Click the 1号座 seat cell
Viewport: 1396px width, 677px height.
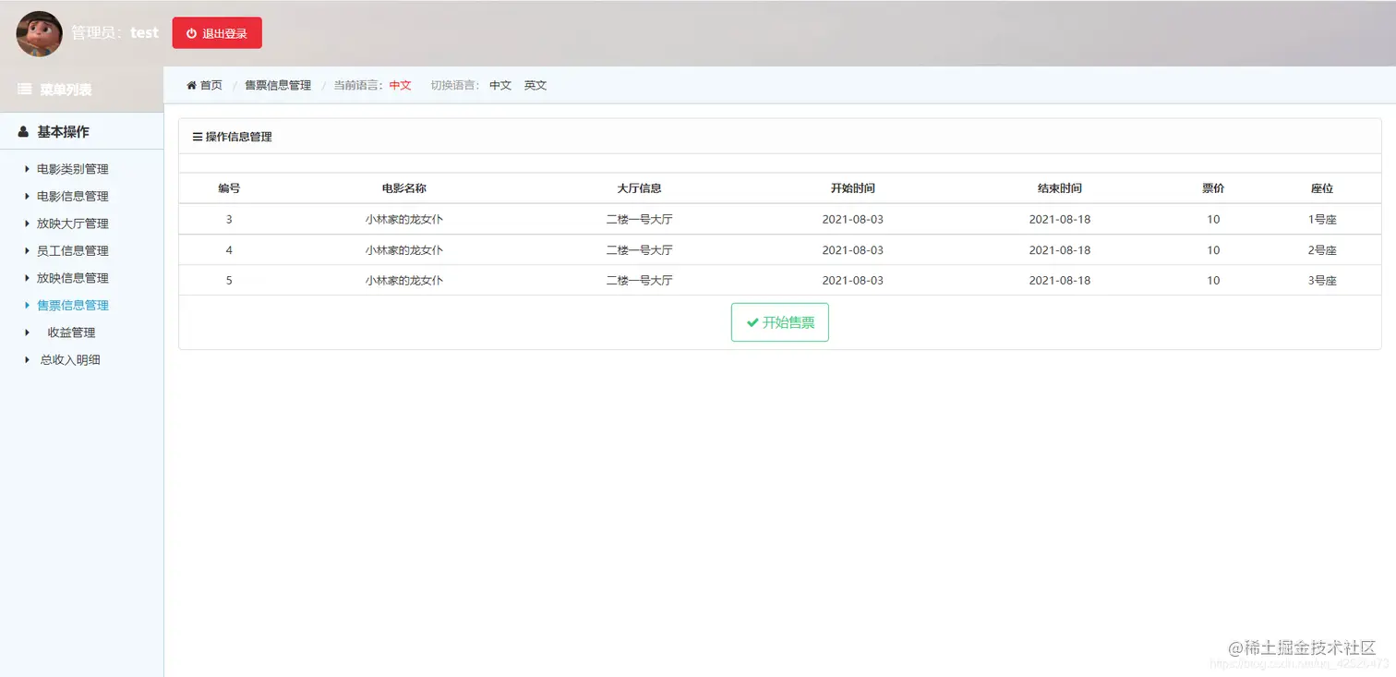pyautogui.click(x=1322, y=220)
